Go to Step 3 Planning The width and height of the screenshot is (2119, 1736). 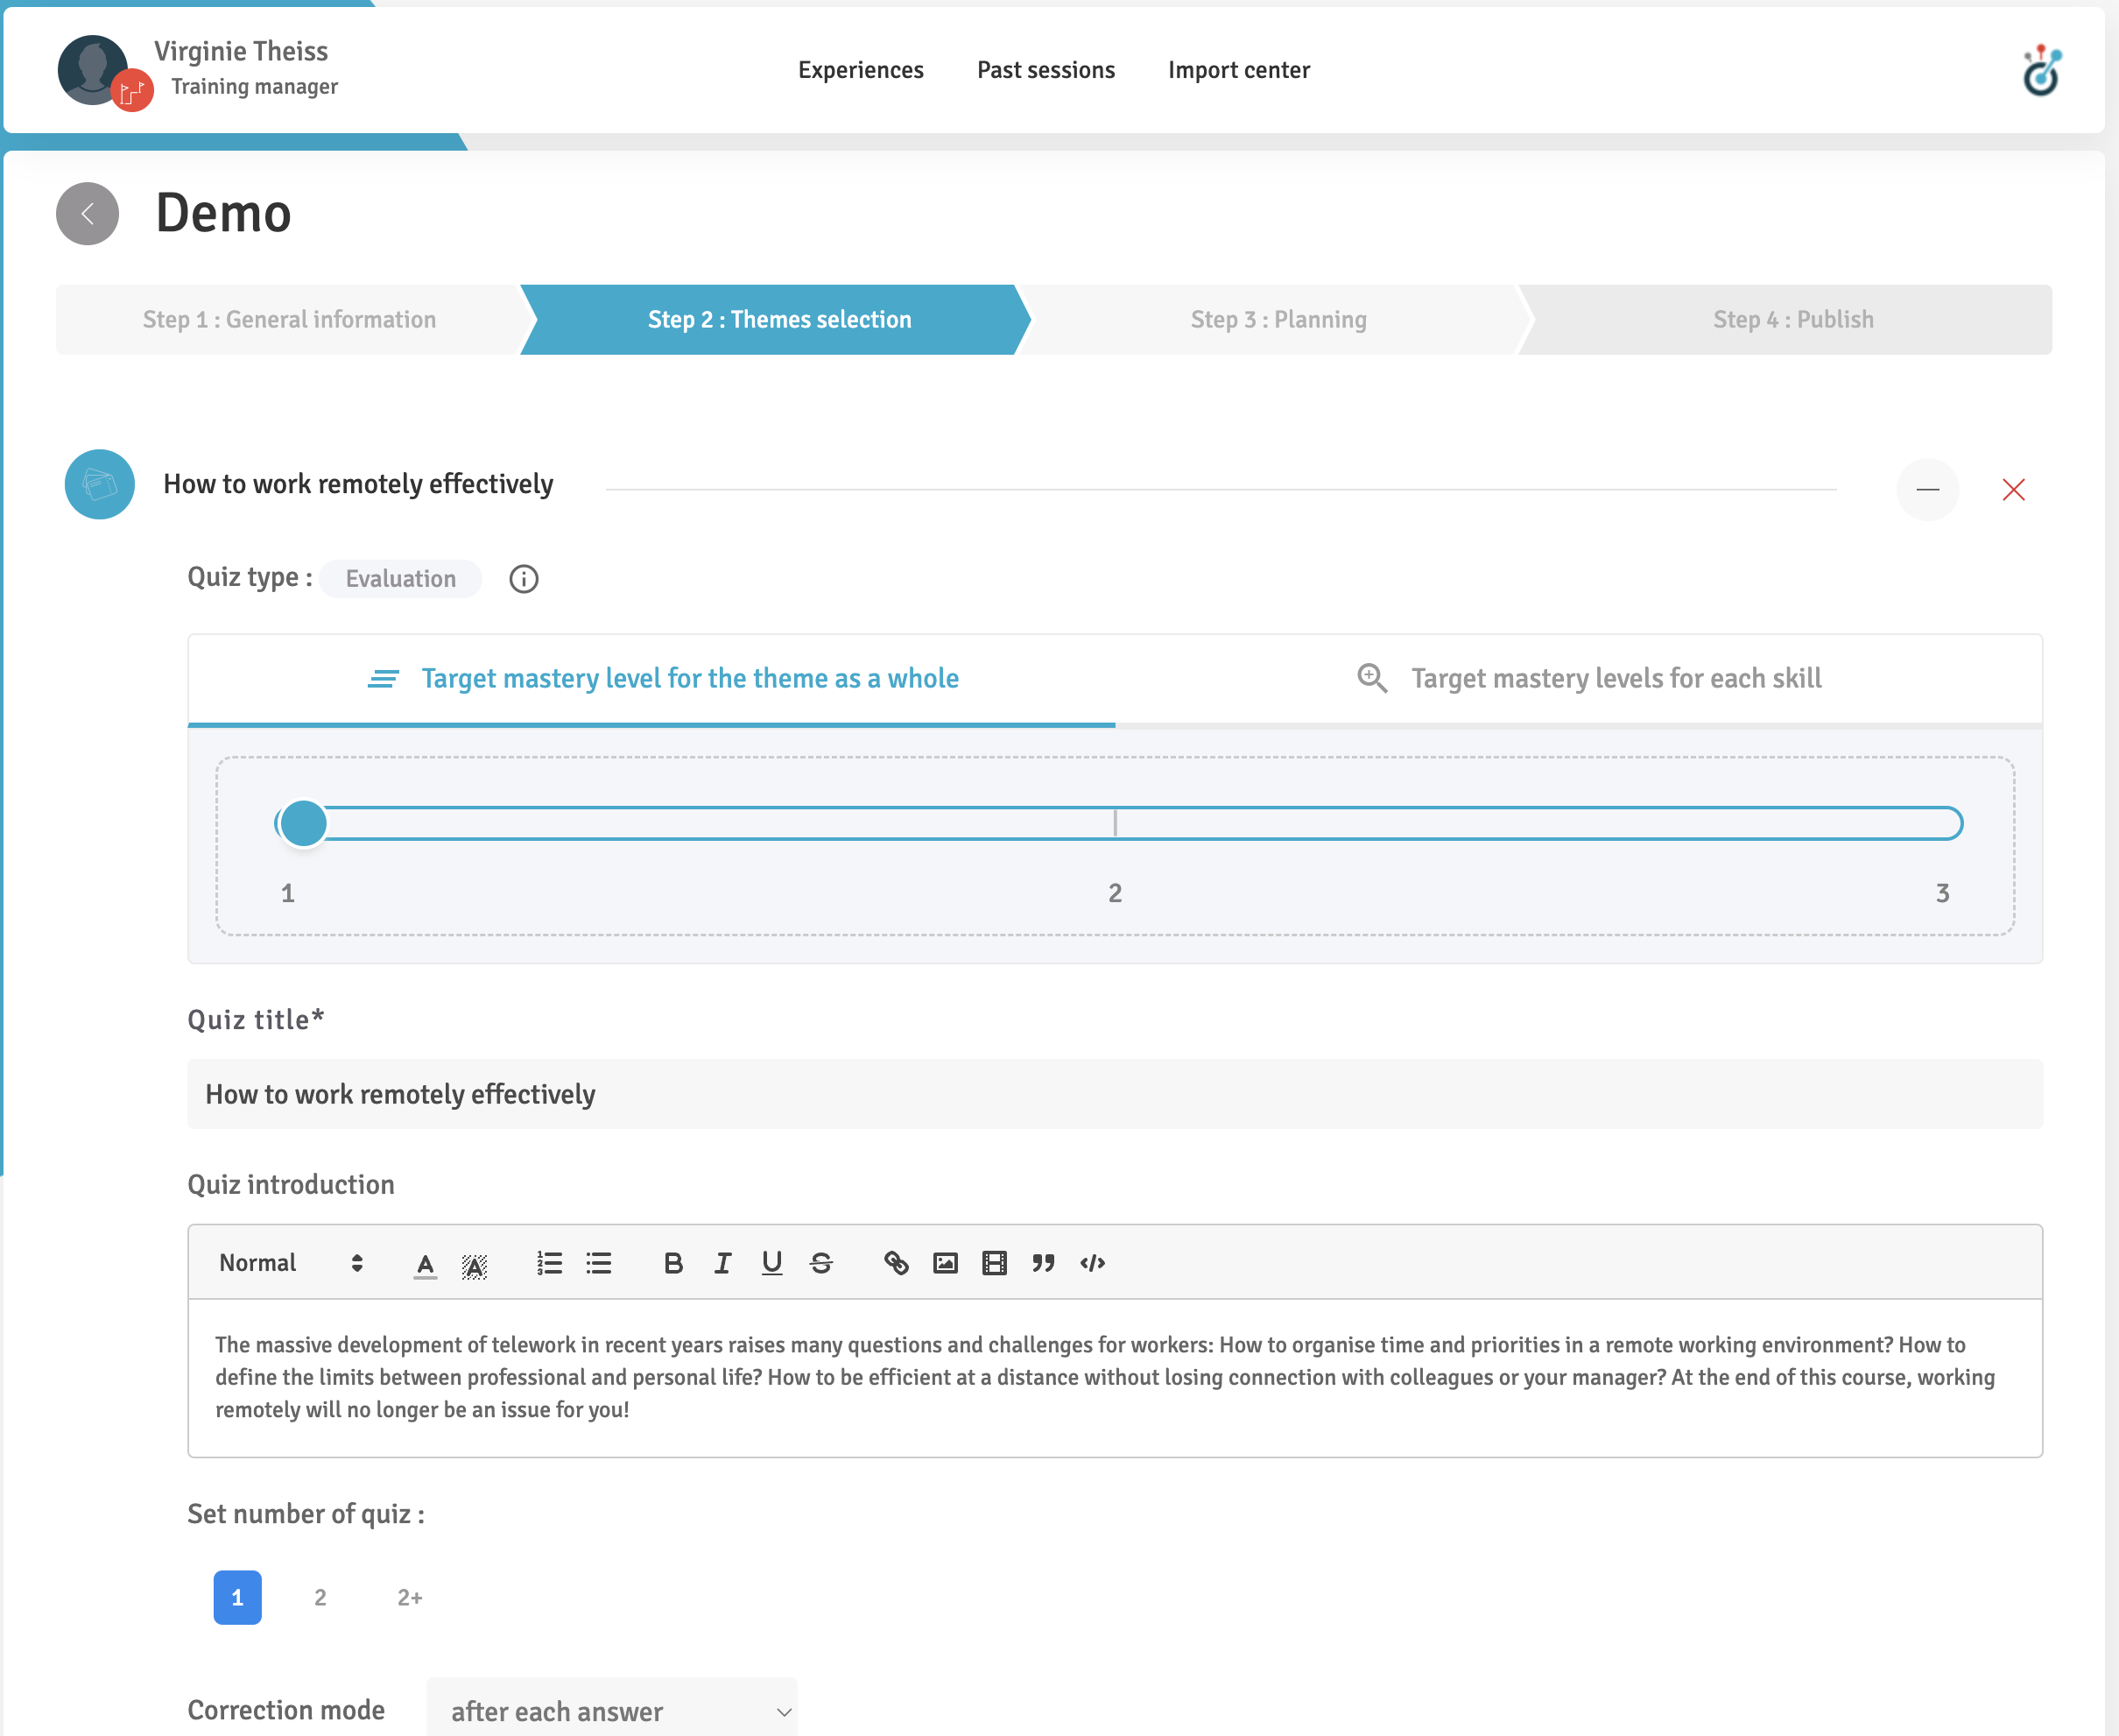(x=1278, y=320)
